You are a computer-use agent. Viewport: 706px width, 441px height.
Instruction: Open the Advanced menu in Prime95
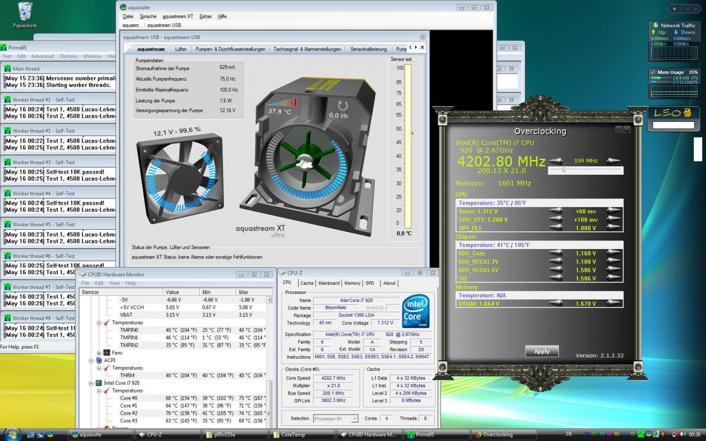click(42, 56)
